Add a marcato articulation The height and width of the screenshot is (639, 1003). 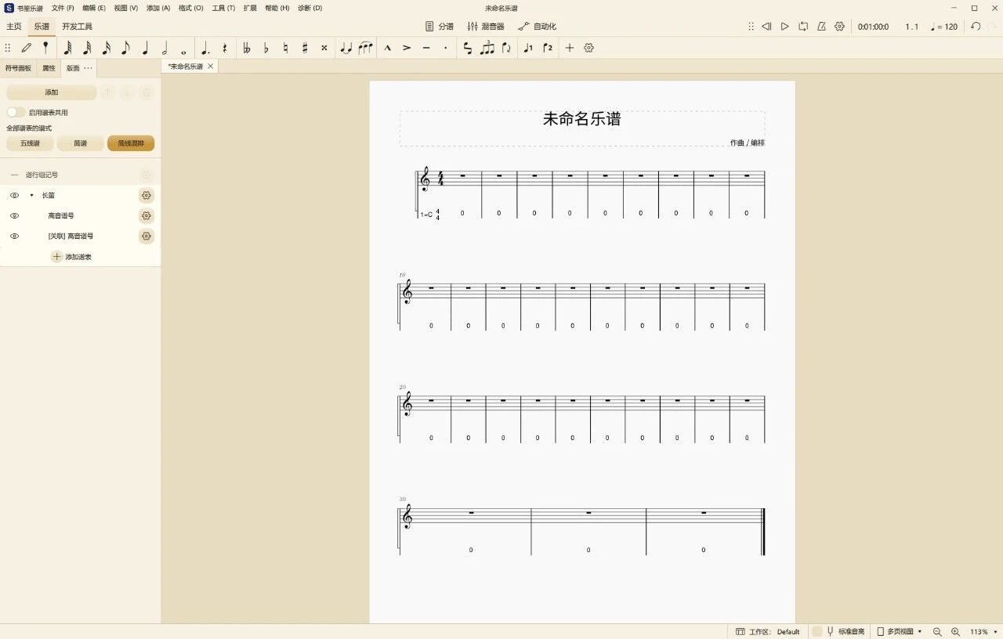[388, 48]
